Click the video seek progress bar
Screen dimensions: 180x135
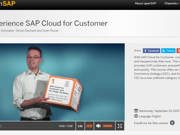pos(27,126)
